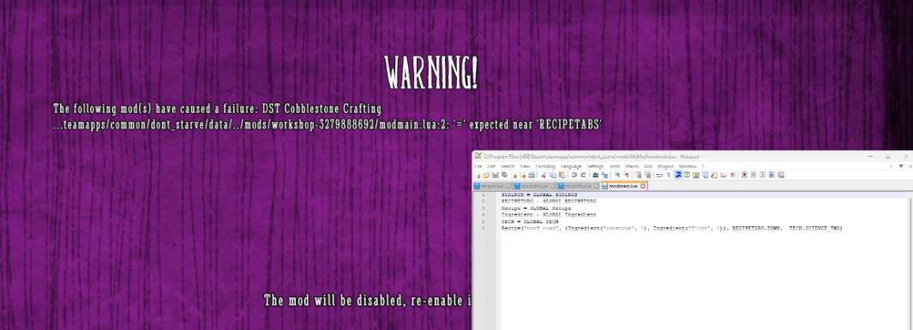Image resolution: width=913 pixels, height=330 pixels.
Task: Toggle Show All Characters icon
Action: pos(669,175)
